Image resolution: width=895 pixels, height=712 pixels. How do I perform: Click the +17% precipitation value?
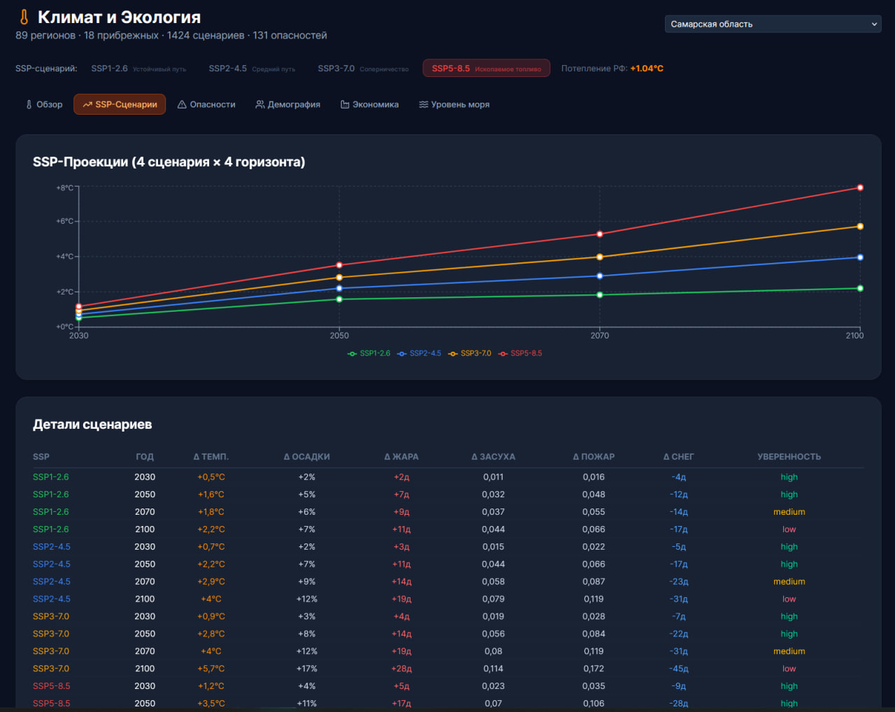(x=307, y=669)
